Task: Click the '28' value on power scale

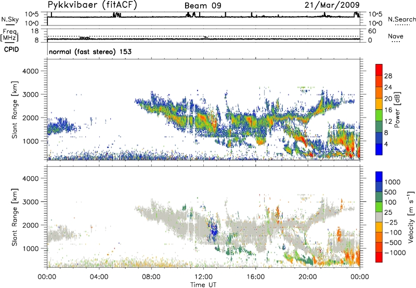Action: click(x=388, y=76)
